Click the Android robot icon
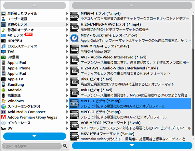195x151 pixels. point(4,90)
